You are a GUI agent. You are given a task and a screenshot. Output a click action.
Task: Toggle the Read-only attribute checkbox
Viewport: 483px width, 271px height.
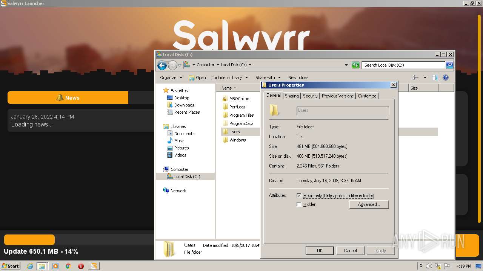tap(299, 196)
